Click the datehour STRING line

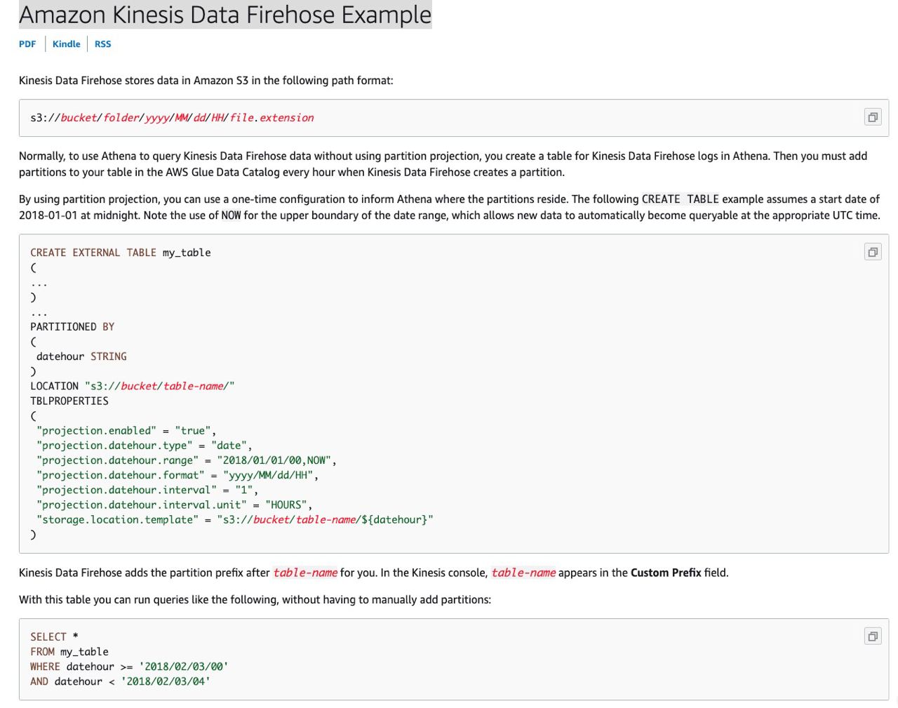tap(81, 356)
